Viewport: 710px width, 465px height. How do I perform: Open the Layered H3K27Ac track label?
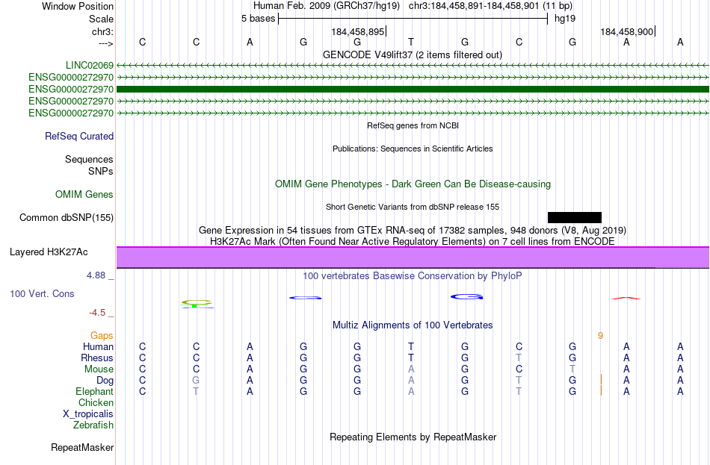[49, 252]
